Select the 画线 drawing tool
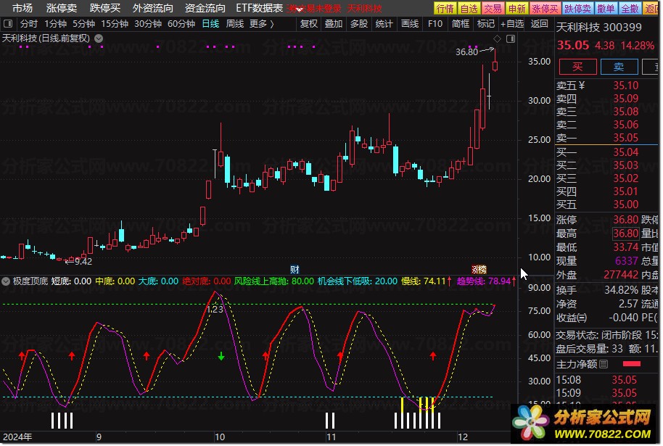 coord(410,24)
